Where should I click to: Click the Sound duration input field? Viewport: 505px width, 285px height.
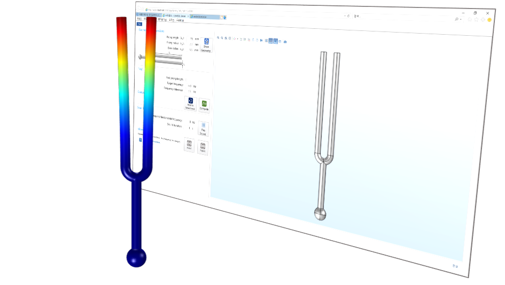coord(190,128)
